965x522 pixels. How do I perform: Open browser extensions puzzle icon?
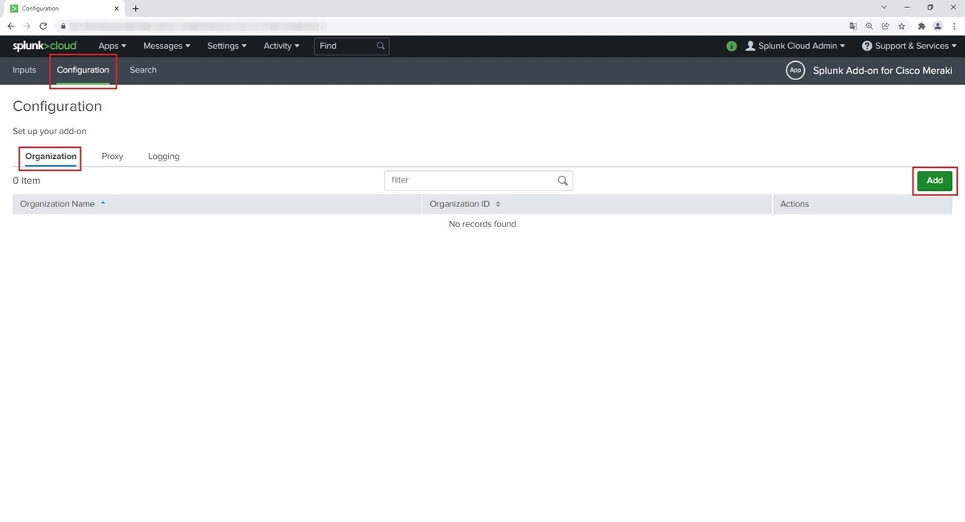click(921, 26)
